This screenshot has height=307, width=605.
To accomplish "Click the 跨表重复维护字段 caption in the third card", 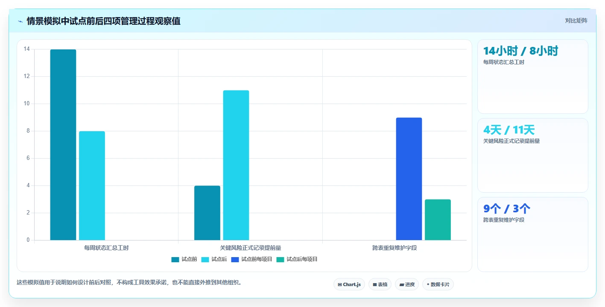I will pos(504,220).
